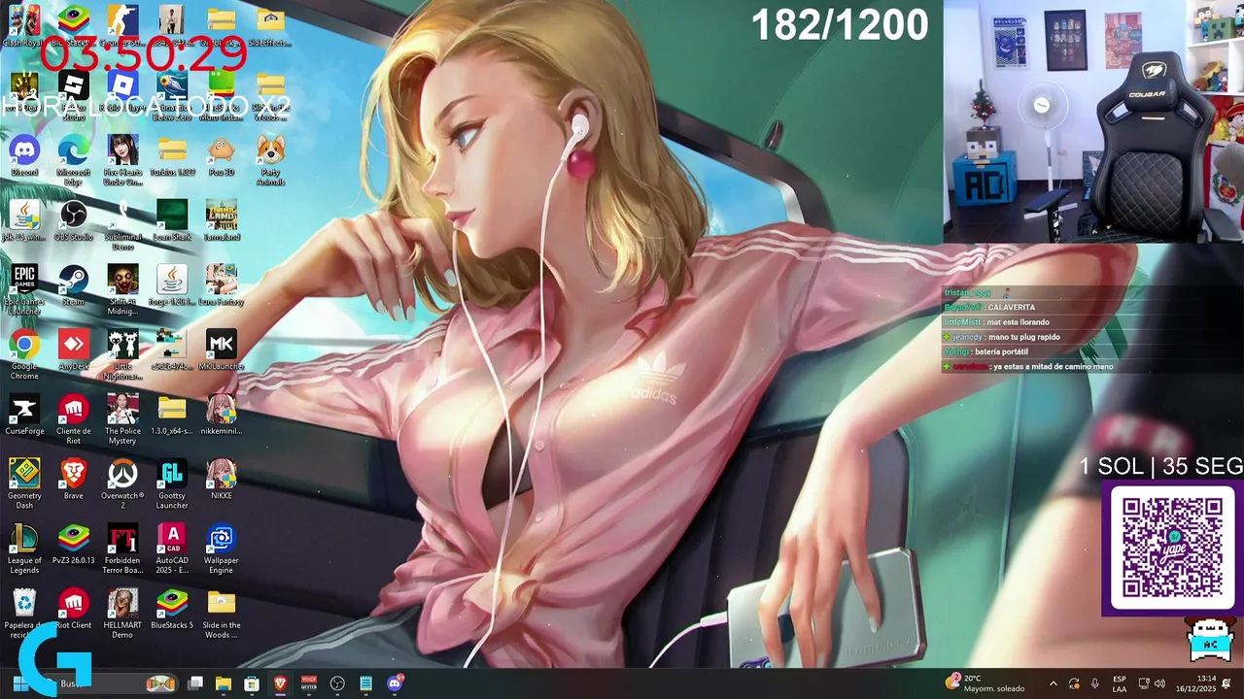Open the Turbius 1.022 folder
This screenshot has width=1244, height=699.
(x=172, y=156)
